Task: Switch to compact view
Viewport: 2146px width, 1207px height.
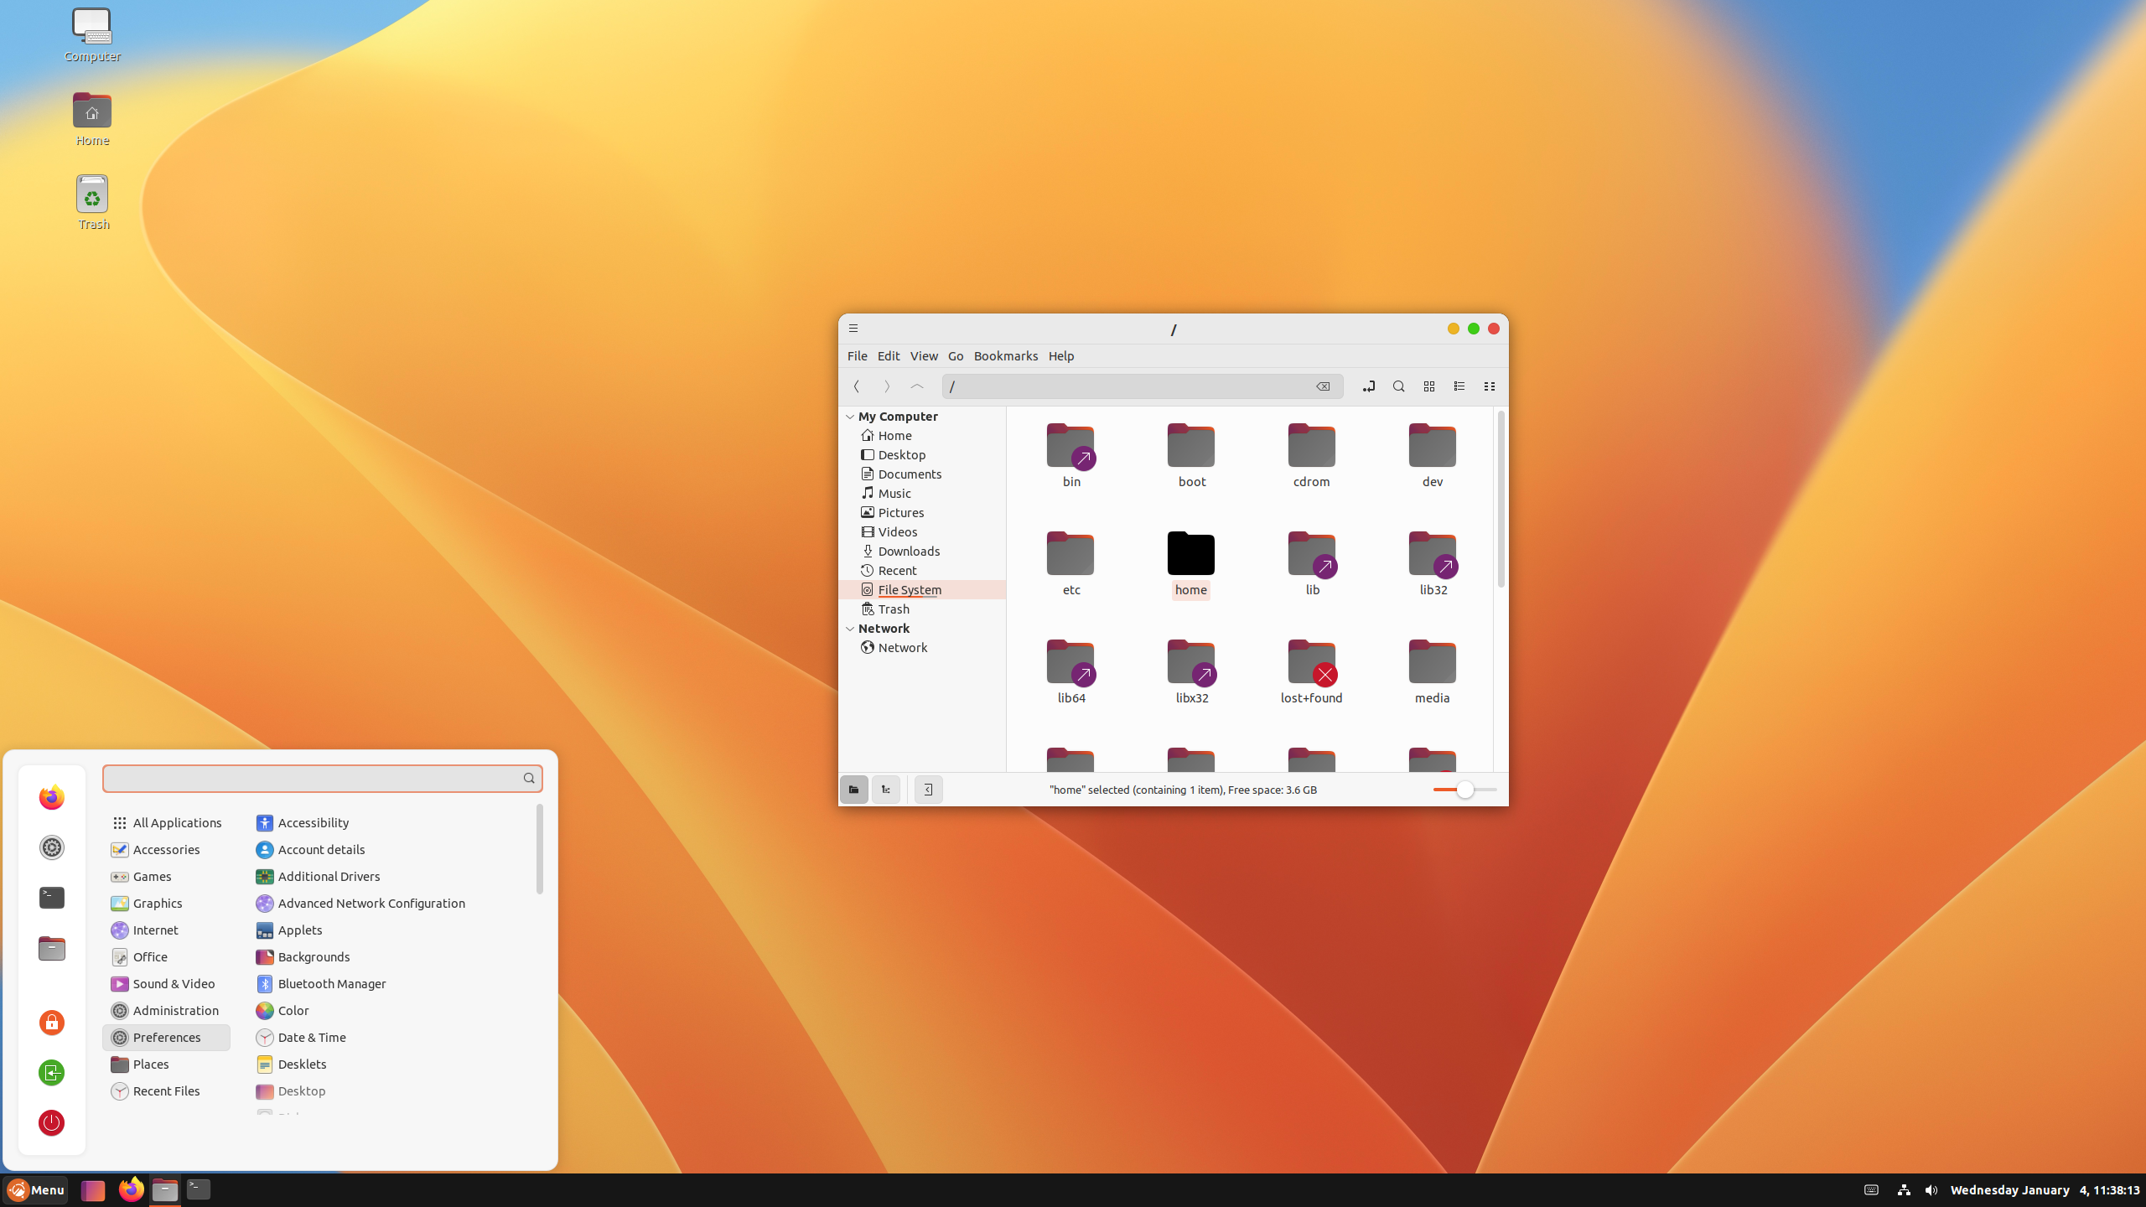Action: (x=1490, y=386)
